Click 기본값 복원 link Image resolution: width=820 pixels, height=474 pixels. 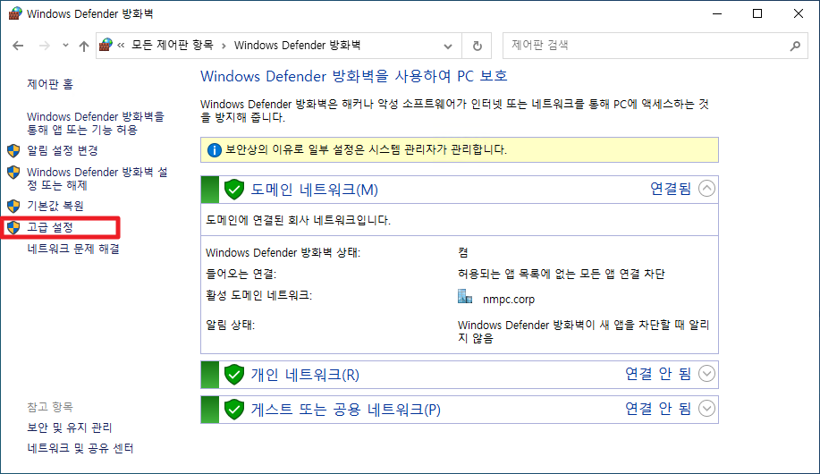pyautogui.click(x=55, y=206)
